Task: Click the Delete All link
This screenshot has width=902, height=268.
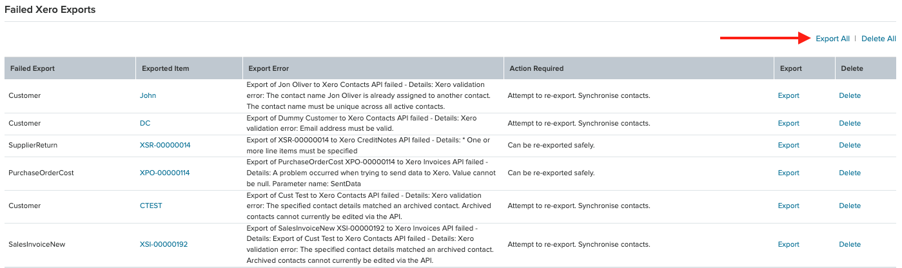Action: [879, 39]
